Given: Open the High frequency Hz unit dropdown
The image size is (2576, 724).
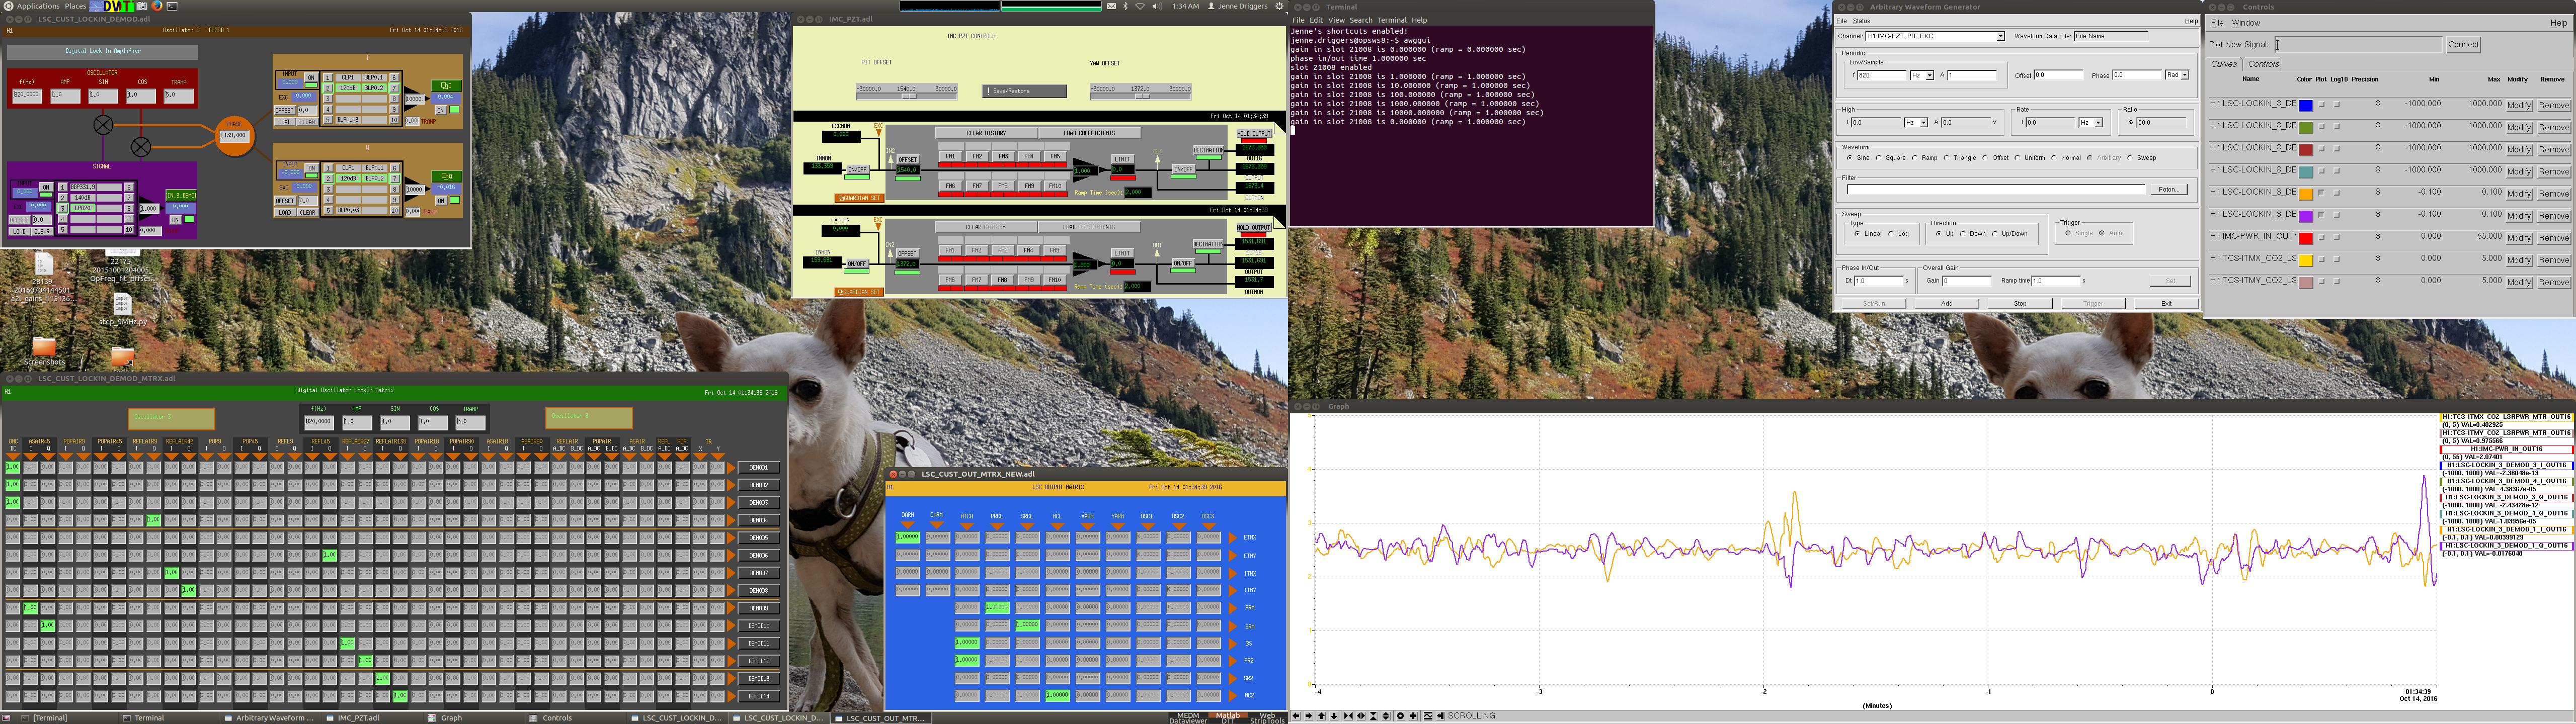Looking at the screenshot, I should click(1924, 123).
